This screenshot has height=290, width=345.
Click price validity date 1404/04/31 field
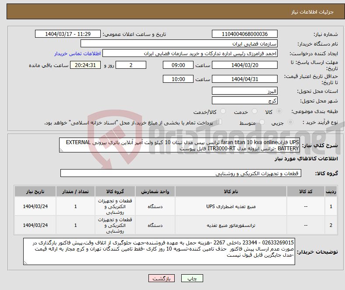[x=244, y=79]
